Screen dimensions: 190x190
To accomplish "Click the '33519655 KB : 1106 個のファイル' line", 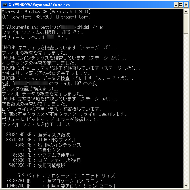I will tap(41, 140).
